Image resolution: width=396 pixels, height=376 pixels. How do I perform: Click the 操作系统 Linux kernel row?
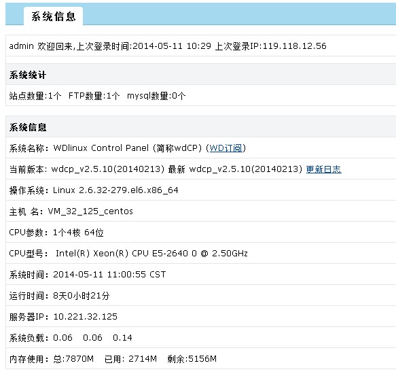tap(201, 190)
